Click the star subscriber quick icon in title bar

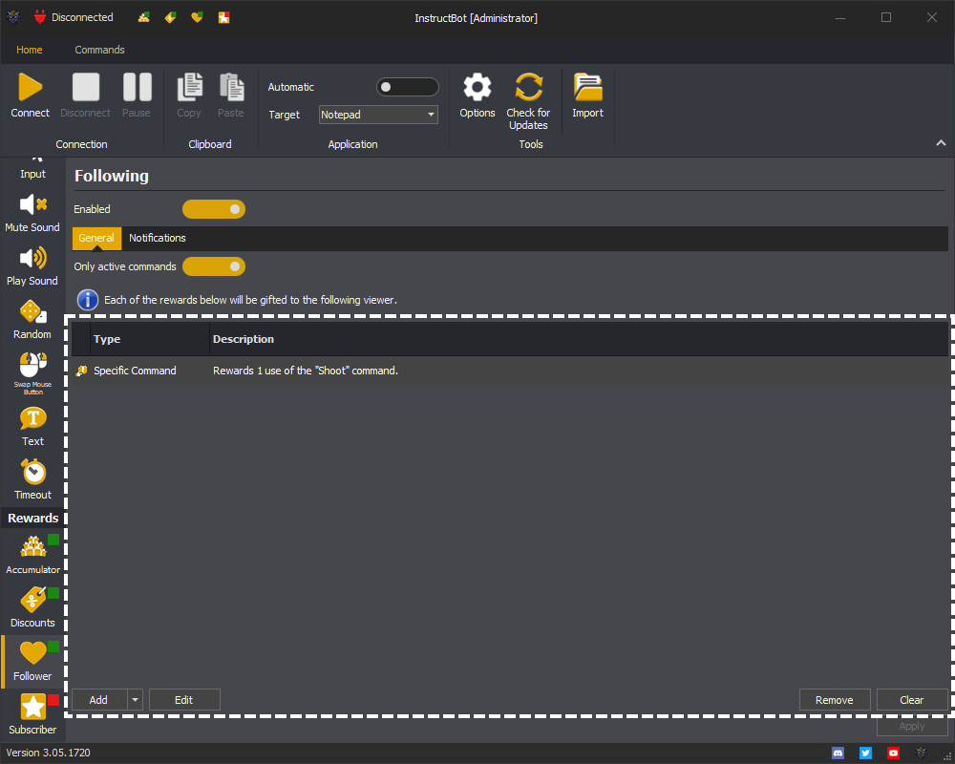224,18
